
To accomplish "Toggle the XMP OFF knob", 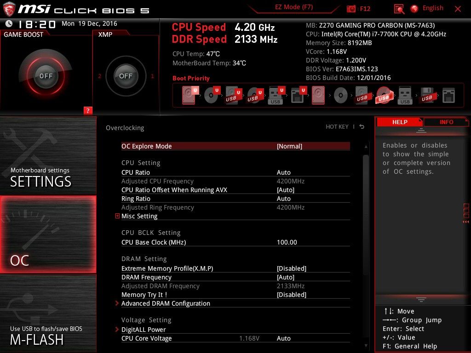I will [x=126, y=76].
